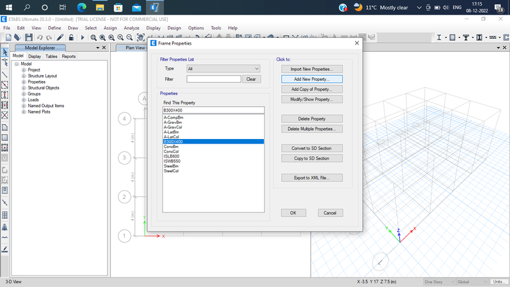Click the wave-shaped icon in left toolbar
The width and height of the screenshot is (510, 287).
point(5,237)
